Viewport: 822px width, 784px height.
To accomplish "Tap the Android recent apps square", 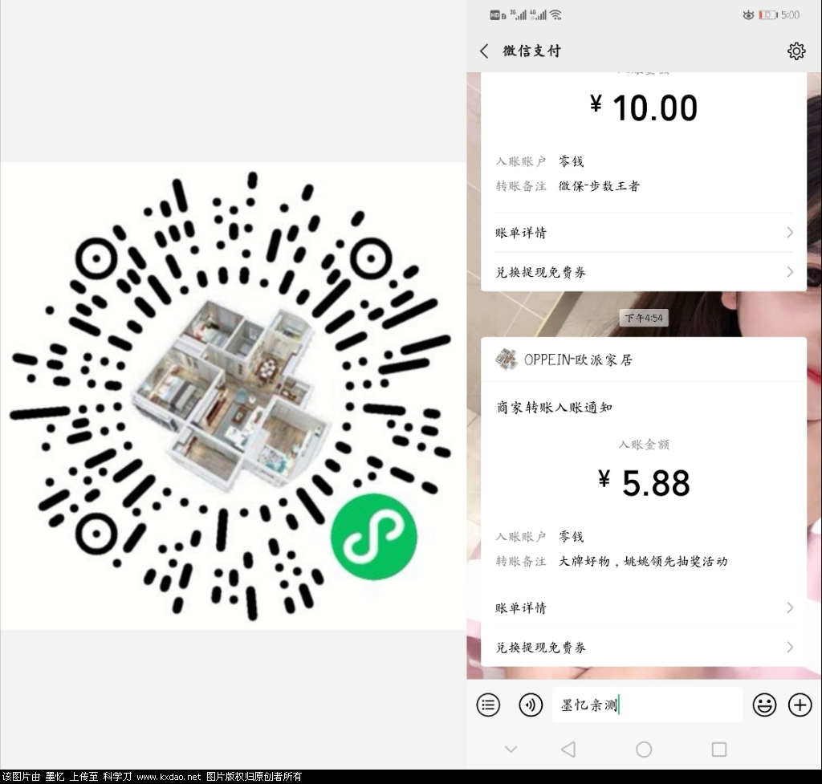I will click(x=719, y=749).
